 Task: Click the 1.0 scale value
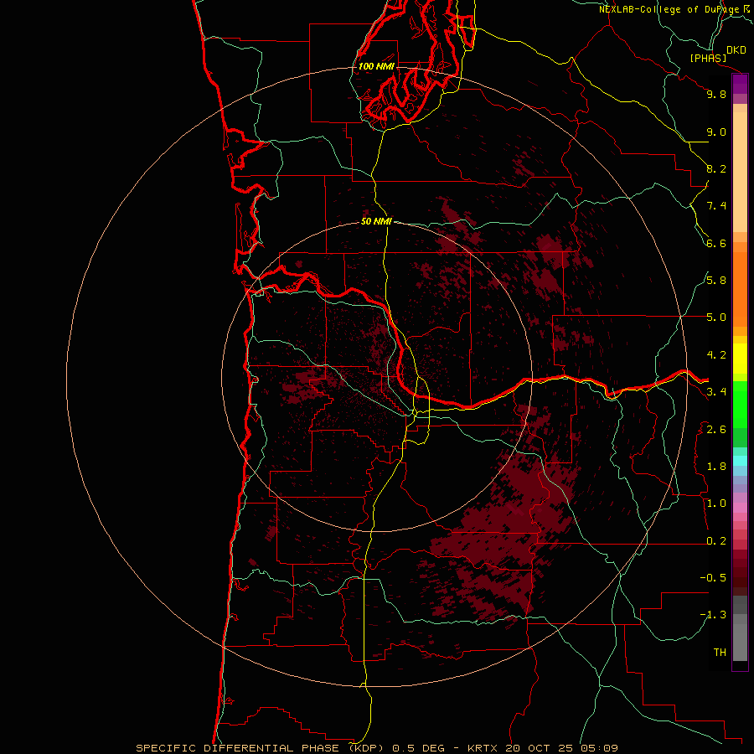point(716,504)
